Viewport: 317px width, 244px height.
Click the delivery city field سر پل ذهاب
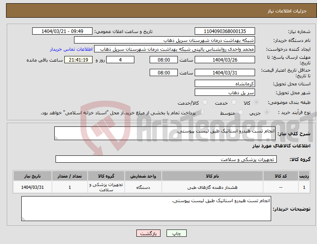(x=225, y=92)
